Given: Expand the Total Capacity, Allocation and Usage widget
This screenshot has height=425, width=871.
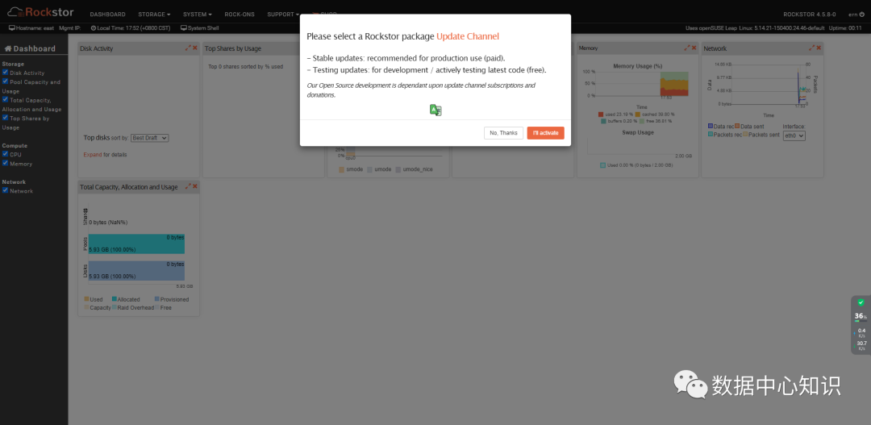Looking at the screenshot, I should point(188,186).
